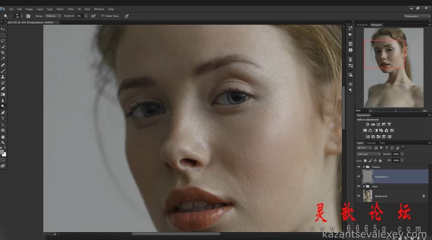Open the Image menu
Viewport: 432px width, 240px height.
coord(29,9)
